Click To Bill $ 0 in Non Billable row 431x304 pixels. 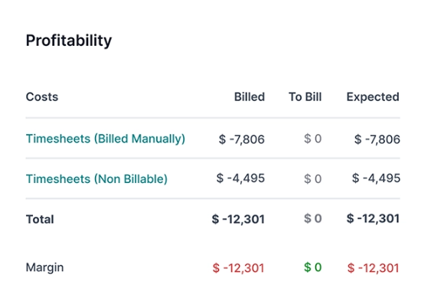tap(313, 178)
